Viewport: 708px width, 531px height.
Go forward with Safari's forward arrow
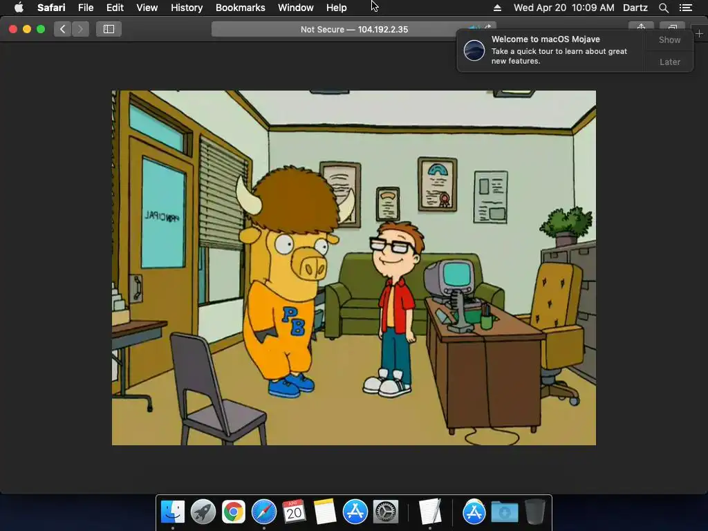coord(80,29)
